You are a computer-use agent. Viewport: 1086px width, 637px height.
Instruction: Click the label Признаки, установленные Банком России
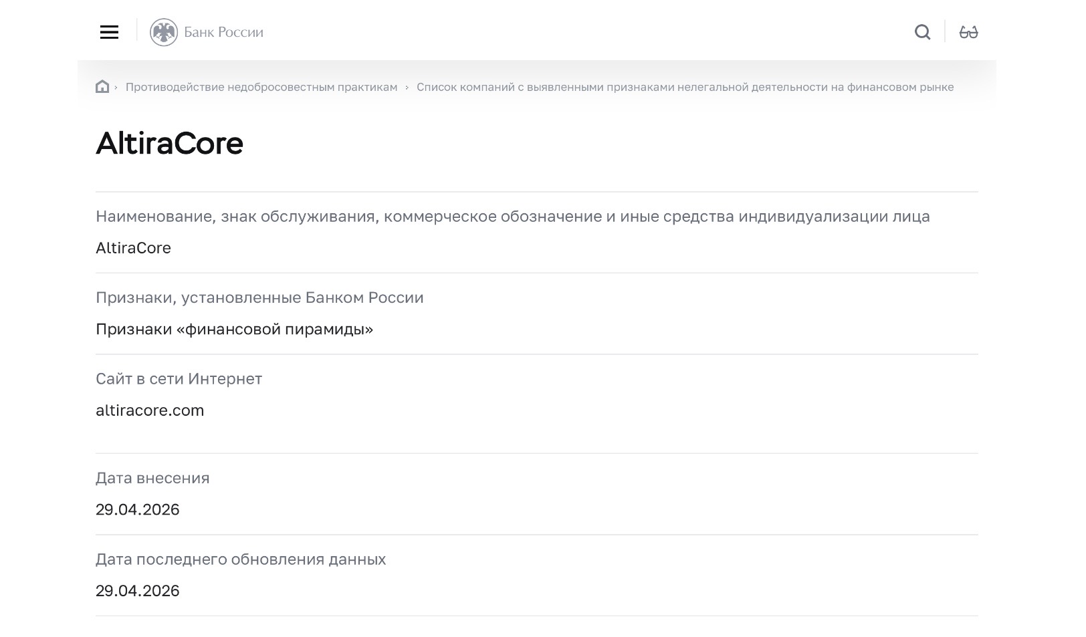[259, 297]
